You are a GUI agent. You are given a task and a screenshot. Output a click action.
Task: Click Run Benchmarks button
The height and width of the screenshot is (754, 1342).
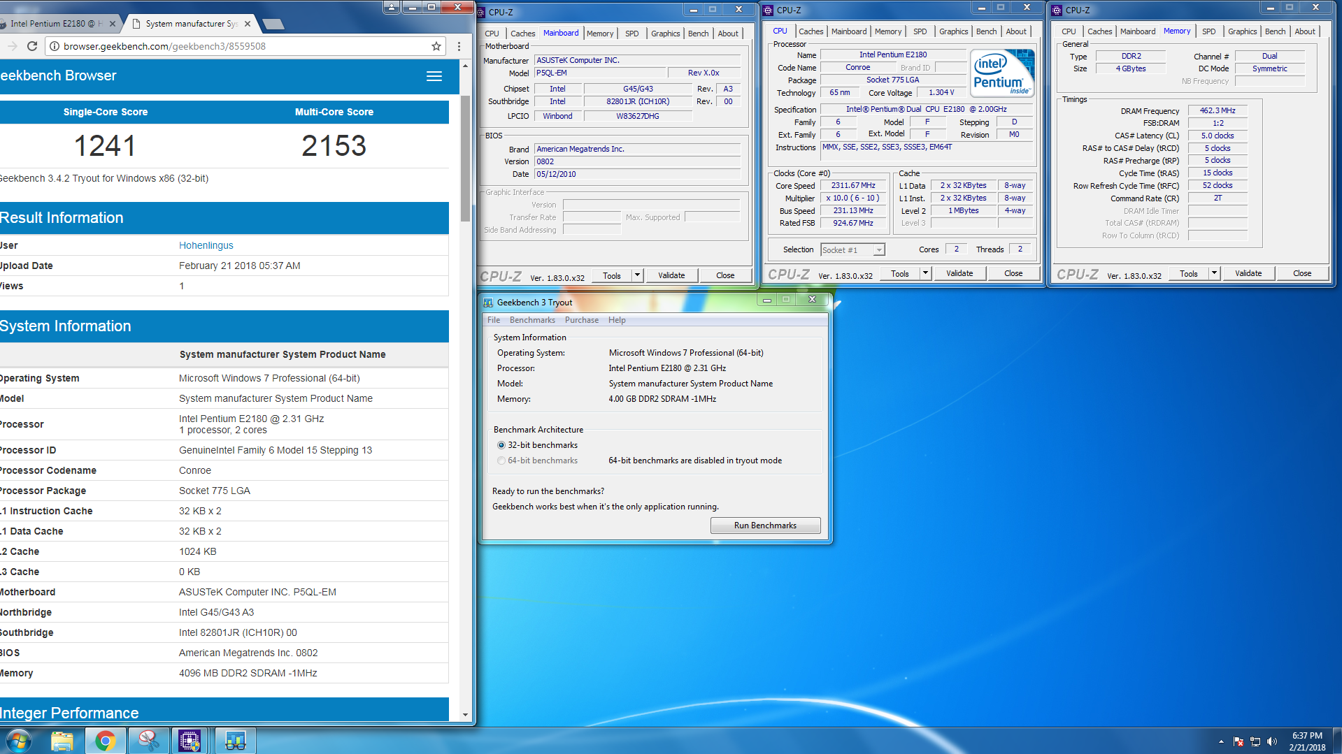click(765, 525)
